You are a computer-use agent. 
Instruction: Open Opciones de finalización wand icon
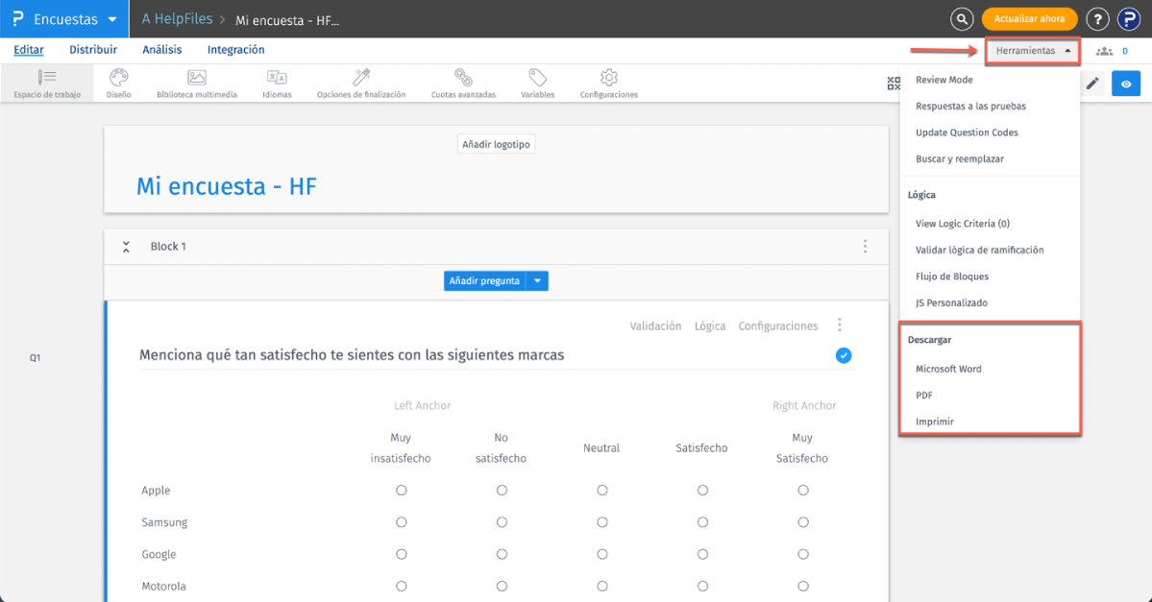pos(361,79)
